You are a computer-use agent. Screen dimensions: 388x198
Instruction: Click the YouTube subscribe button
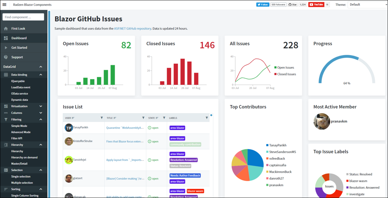(316, 5)
